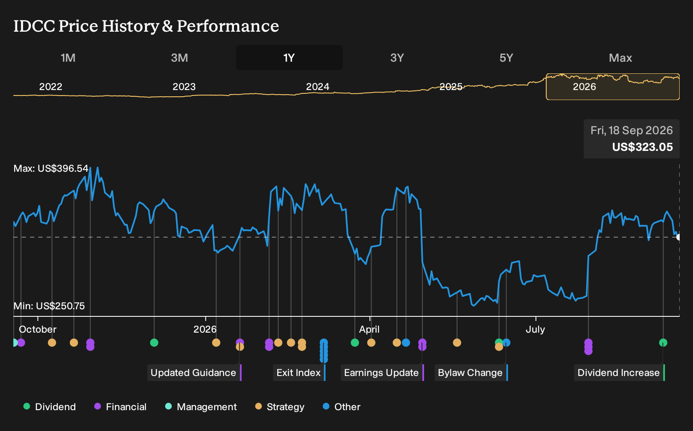This screenshot has height=431, width=693.
Task: Click the green dividend dot between October and 2026
Action: [x=154, y=343]
